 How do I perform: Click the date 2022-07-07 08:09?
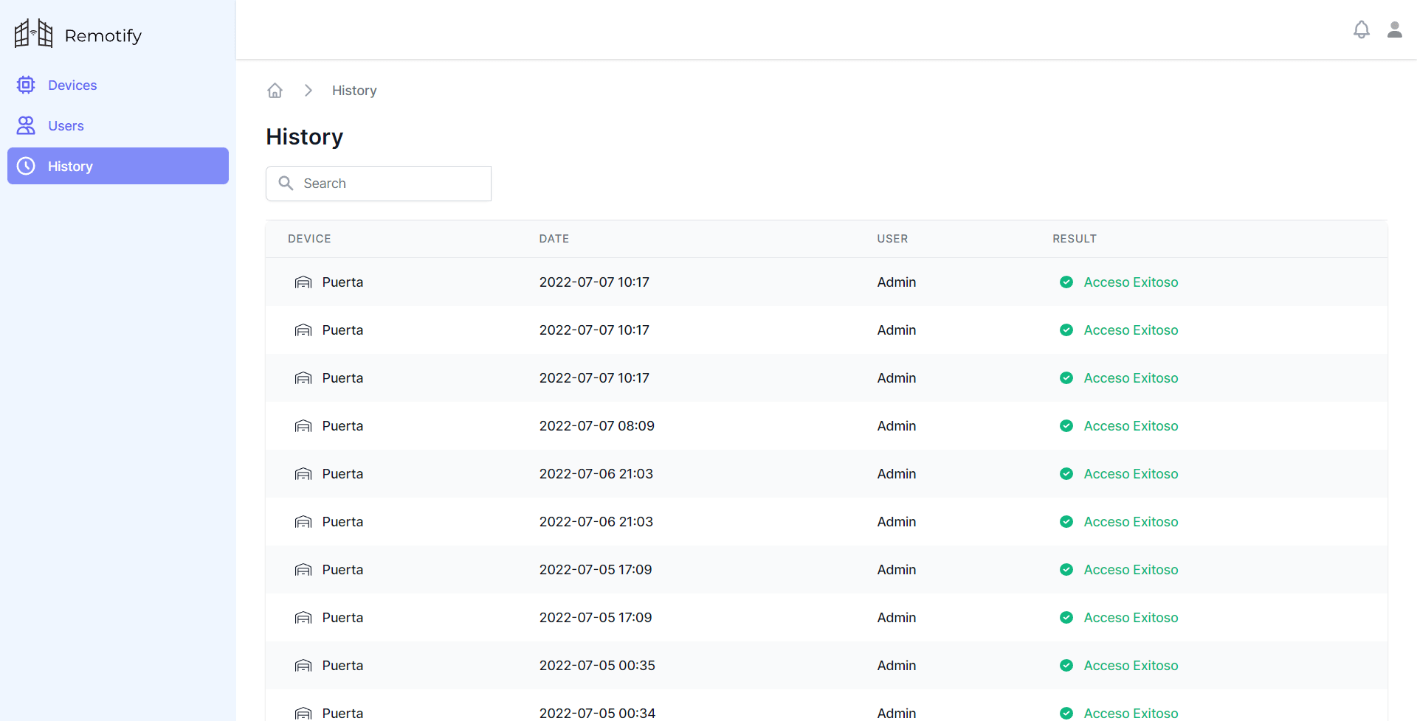click(597, 426)
